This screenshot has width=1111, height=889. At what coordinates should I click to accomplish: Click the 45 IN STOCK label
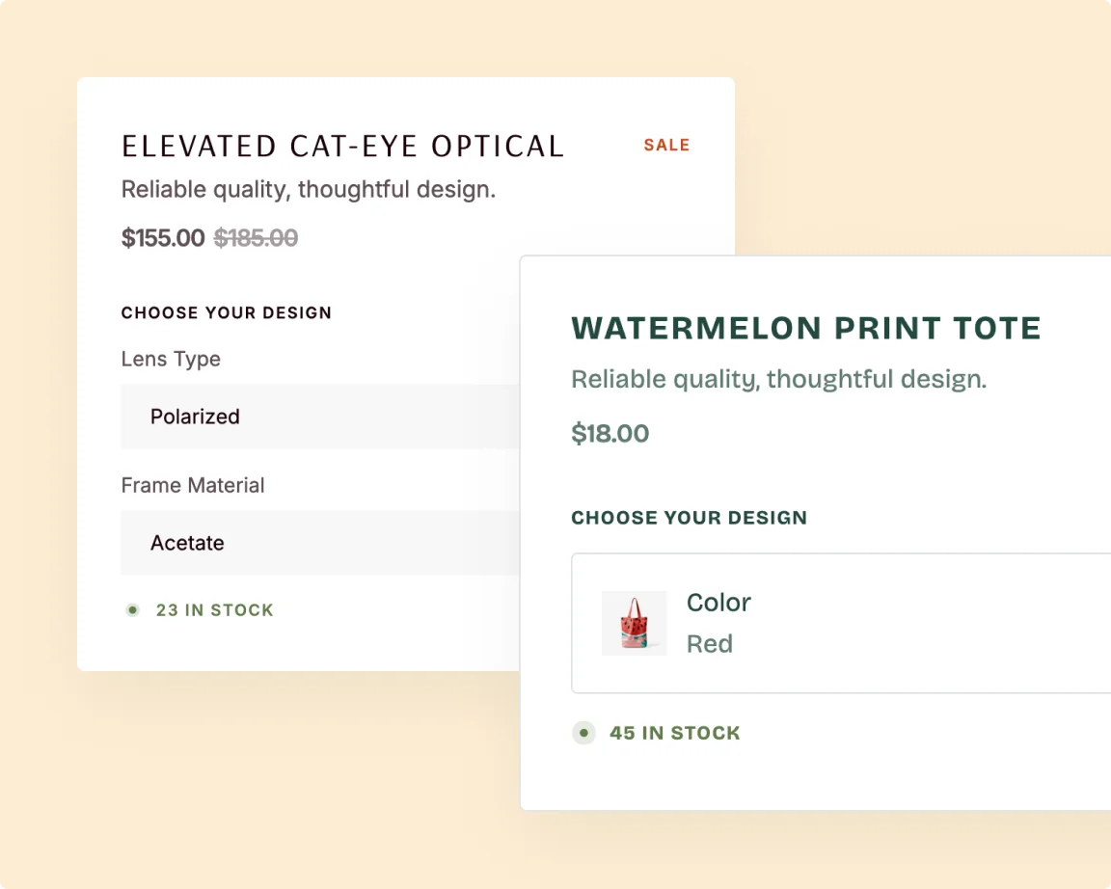click(x=675, y=733)
